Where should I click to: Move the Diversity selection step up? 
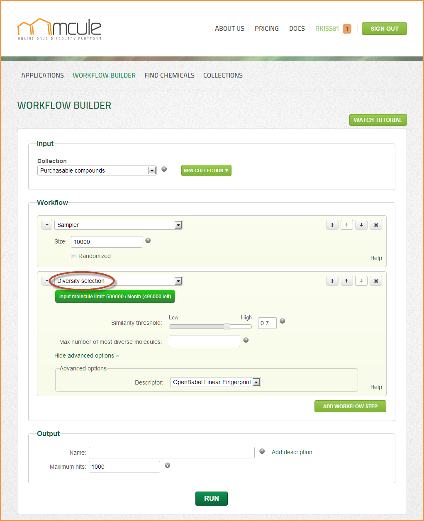point(346,281)
